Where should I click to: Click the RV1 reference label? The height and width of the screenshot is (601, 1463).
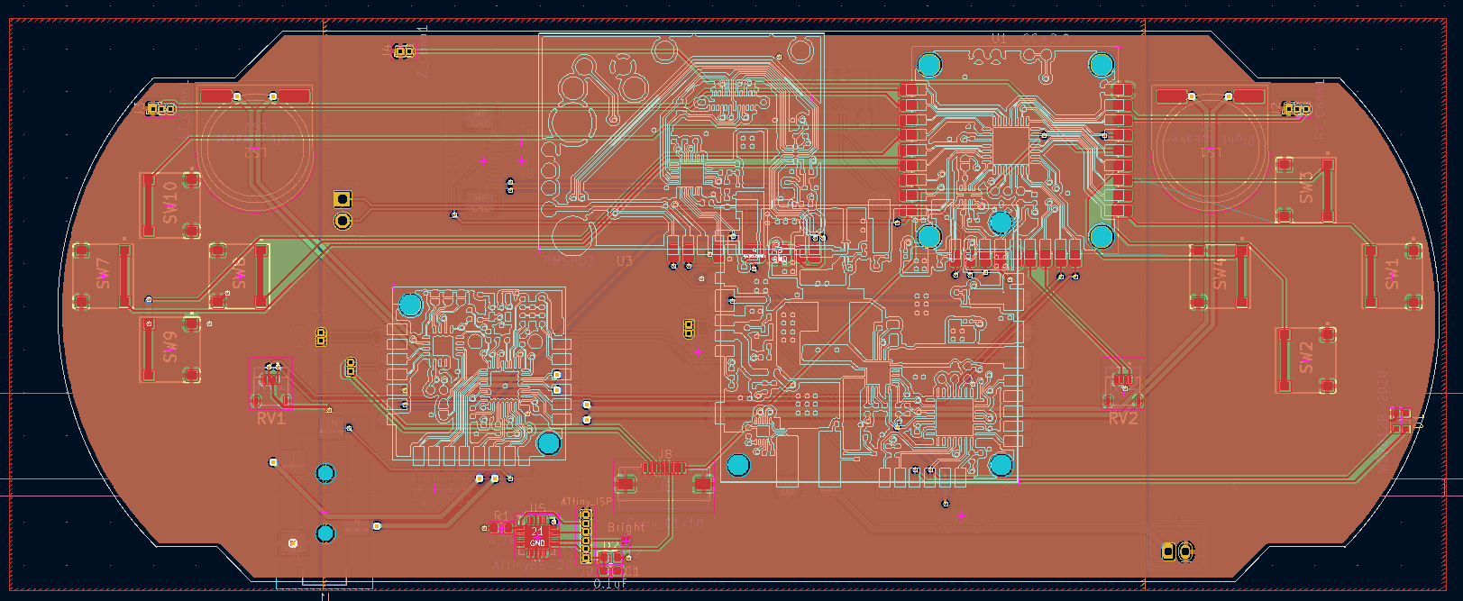point(270,419)
